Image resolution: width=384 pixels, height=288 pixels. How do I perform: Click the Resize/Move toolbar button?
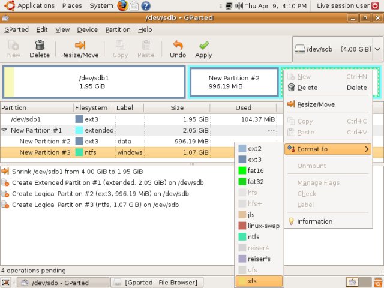point(80,49)
